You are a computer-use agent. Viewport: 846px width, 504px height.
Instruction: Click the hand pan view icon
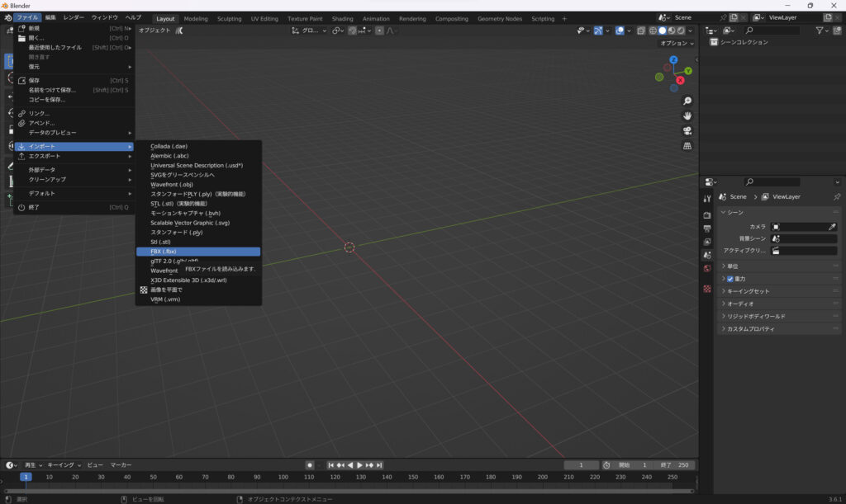tap(687, 115)
